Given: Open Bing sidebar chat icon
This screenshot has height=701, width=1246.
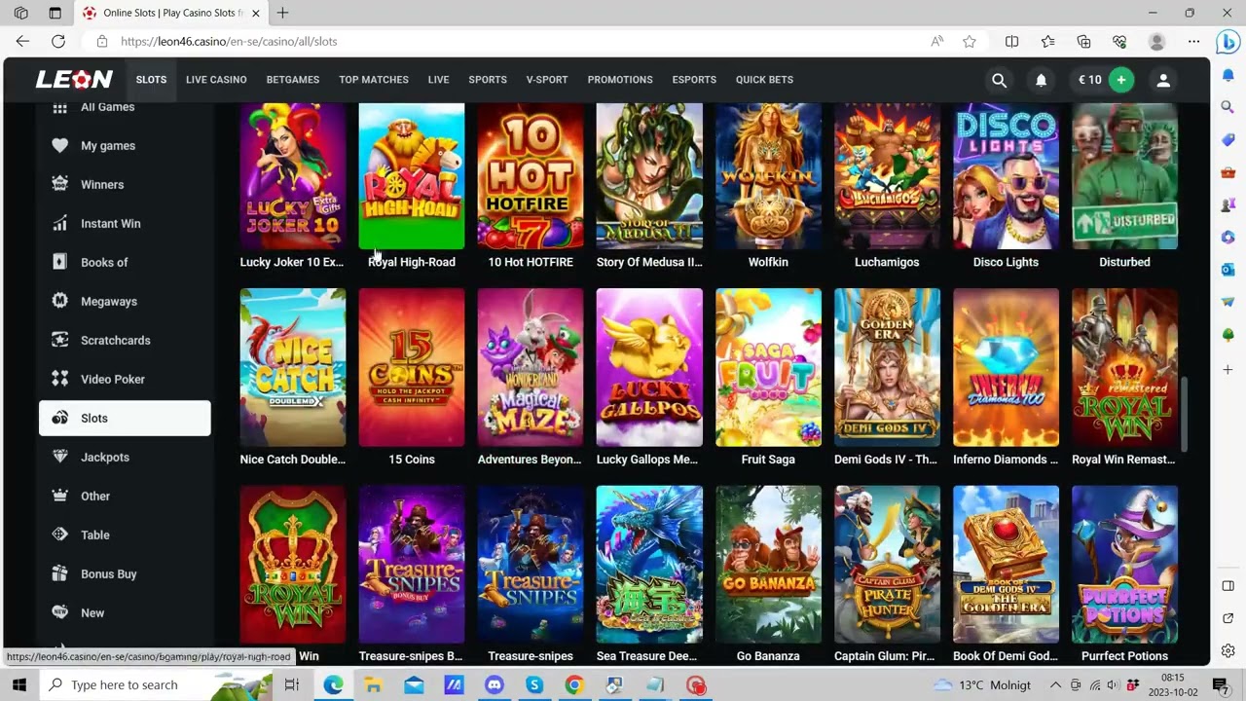Looking at the screenshot, I should point(1228,42).
